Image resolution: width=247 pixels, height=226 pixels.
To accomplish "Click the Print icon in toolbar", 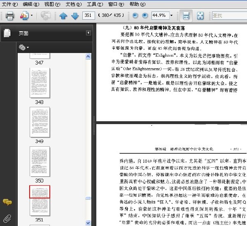I will (x=10, y=16).
